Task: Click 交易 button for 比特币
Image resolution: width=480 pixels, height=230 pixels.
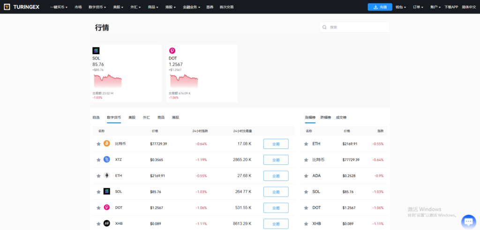Action: click(276, 144)
